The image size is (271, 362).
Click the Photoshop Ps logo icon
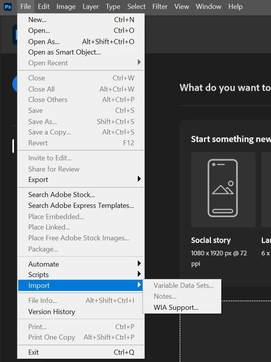8,7
